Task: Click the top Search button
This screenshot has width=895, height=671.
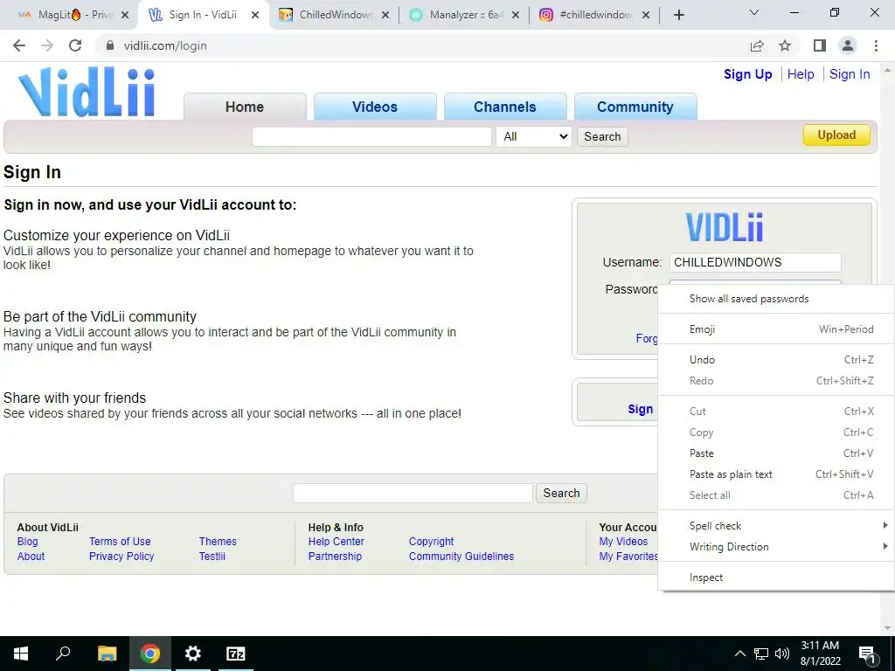Action: coord(602,136)
